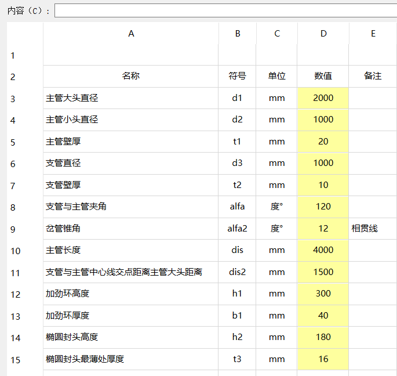397x376 pixels.
Task: Select the 备注 header cell
Action: [373, 76]
